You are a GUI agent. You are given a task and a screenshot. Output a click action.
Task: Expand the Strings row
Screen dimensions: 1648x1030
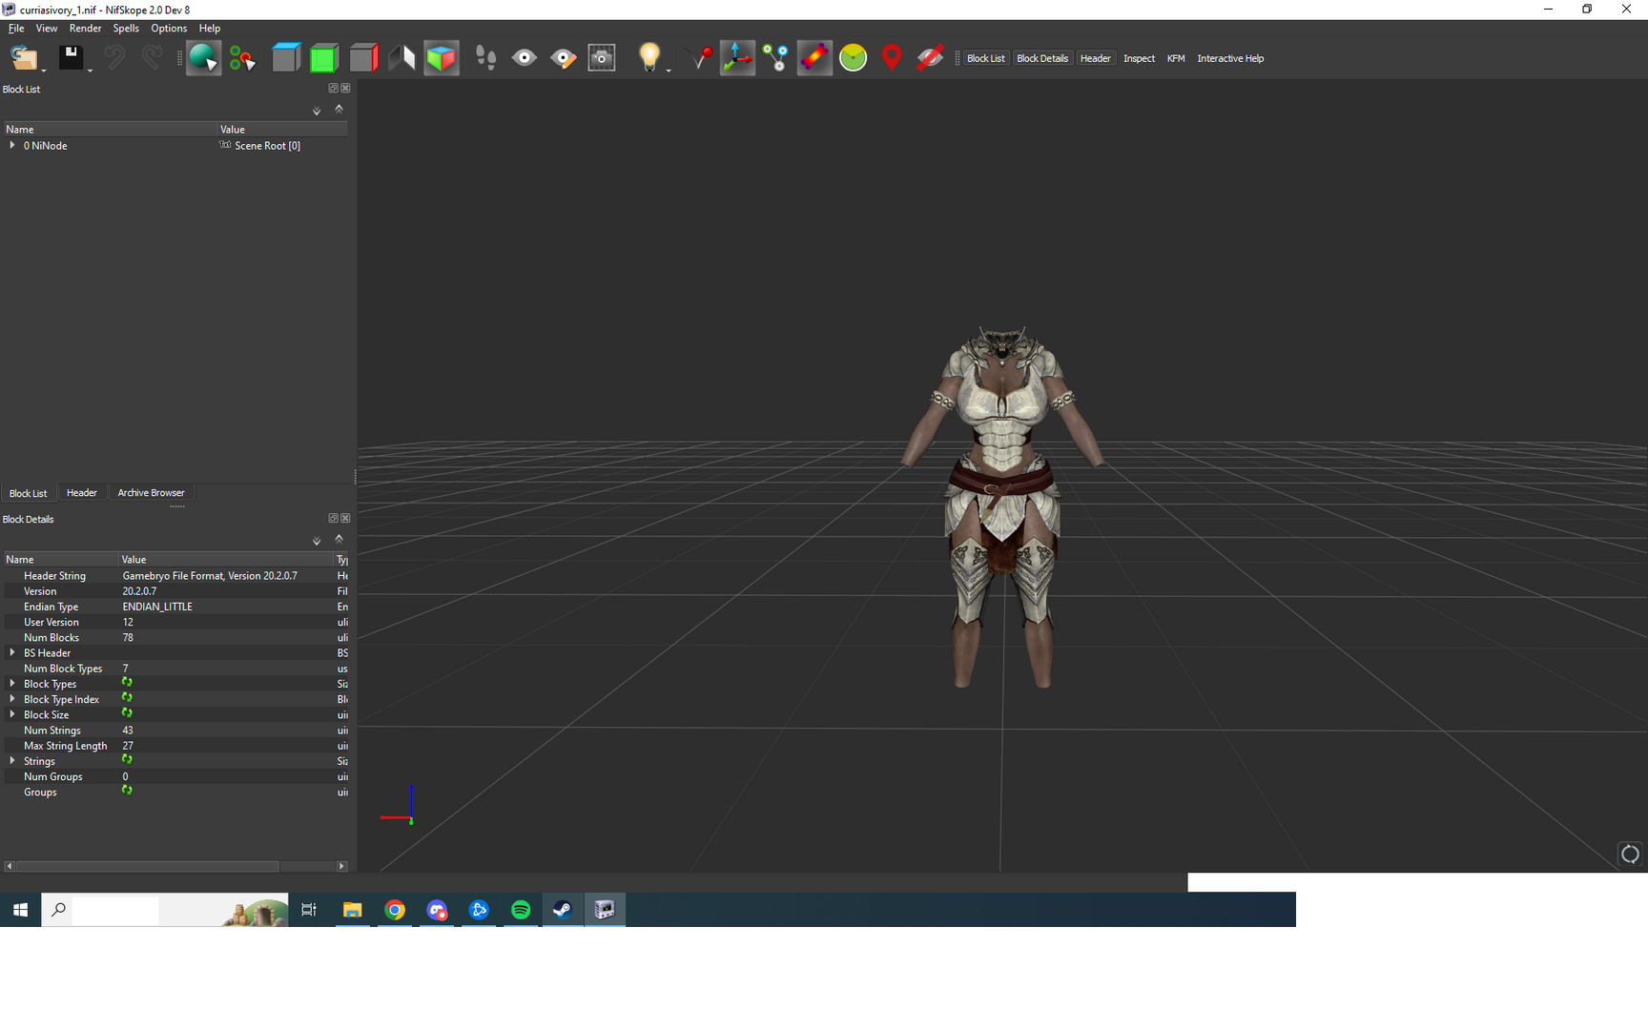[x=12, y=760]
